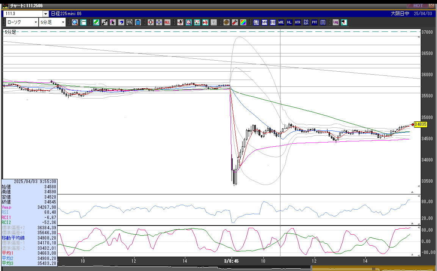The image size is (437, 271).
Task: Click the RCI1 row in data panel
Action: pos(29,217)
